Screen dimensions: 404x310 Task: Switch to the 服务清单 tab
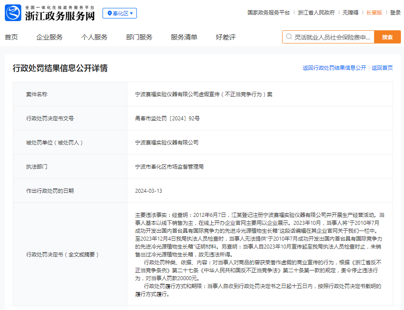(x=184, y=37)
